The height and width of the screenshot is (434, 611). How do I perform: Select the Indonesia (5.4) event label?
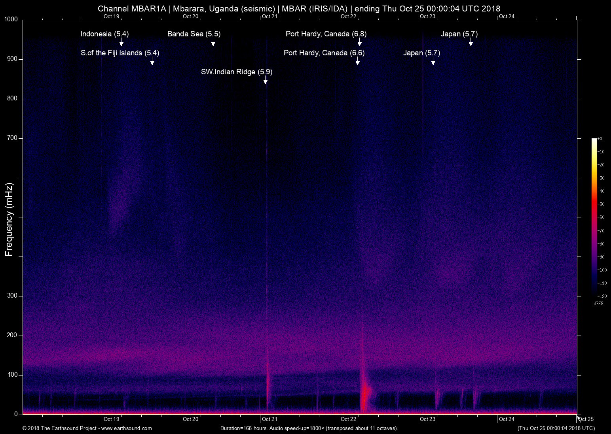104,34
